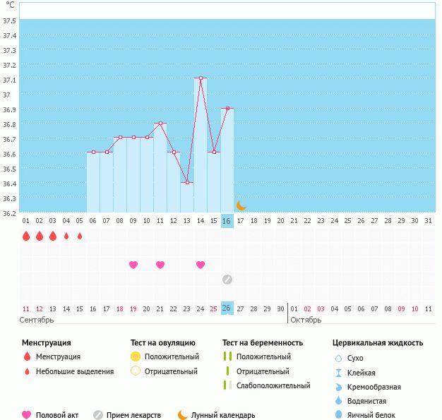Click the orange moon icon on the chart
Screen dimensions: 442x420
coord(241,205)
